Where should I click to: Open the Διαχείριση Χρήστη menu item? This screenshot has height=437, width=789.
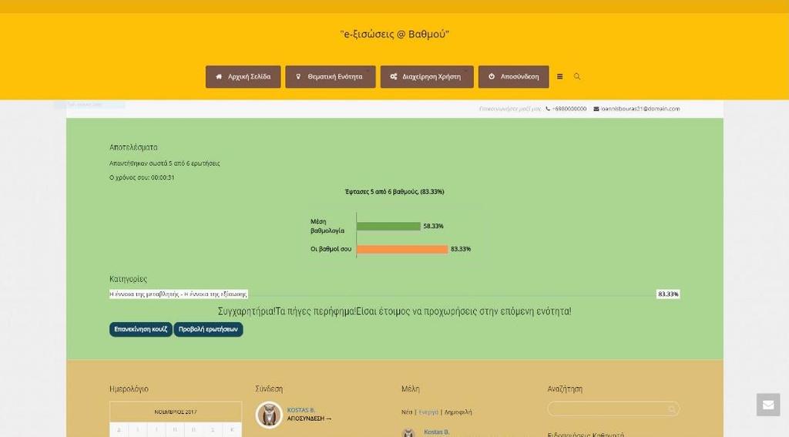[427, 76]
